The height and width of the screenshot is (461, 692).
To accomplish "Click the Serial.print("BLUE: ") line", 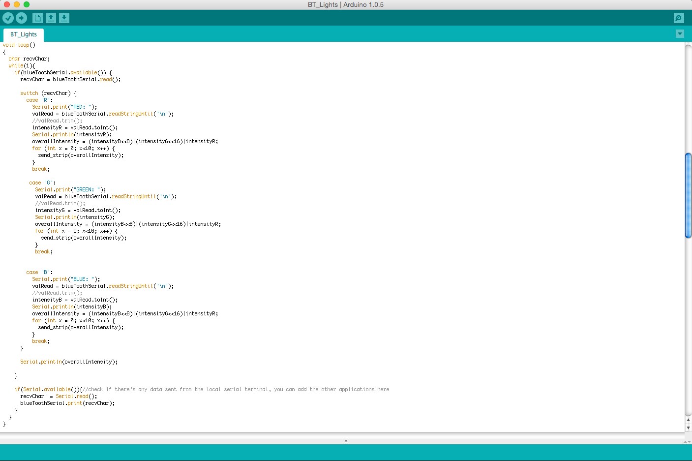I will click(x=66, y=279).
